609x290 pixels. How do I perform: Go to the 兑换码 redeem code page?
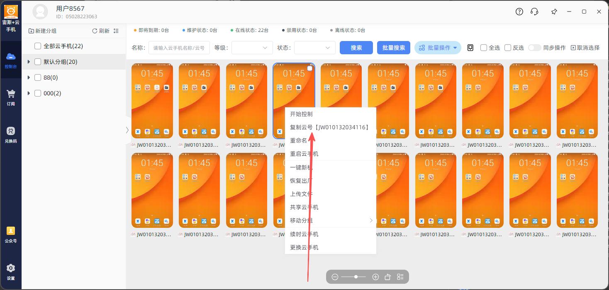[x=11, y=135]
